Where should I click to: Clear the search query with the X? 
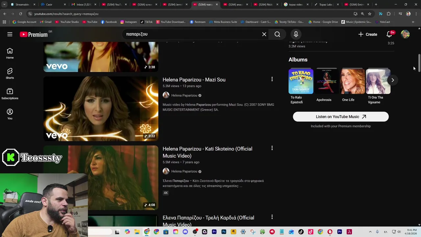pyautogui.click(x=264, y=34)
